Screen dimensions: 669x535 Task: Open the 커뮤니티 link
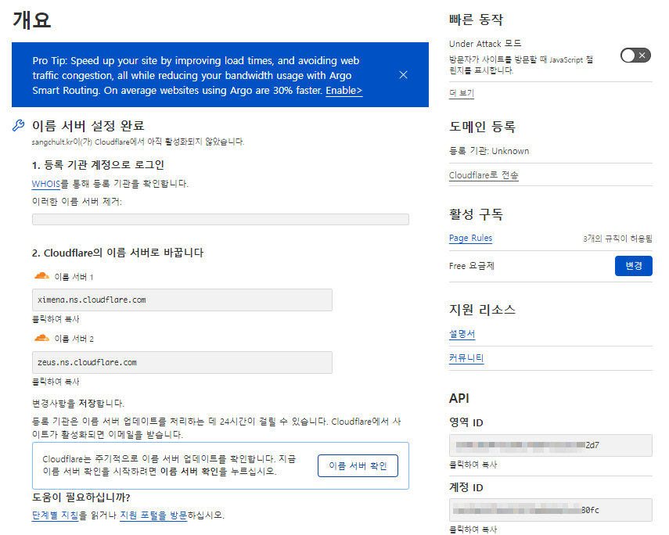click(466, 358)
